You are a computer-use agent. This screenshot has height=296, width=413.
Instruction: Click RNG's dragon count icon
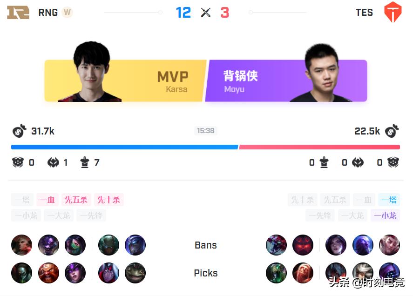(53, 162)
